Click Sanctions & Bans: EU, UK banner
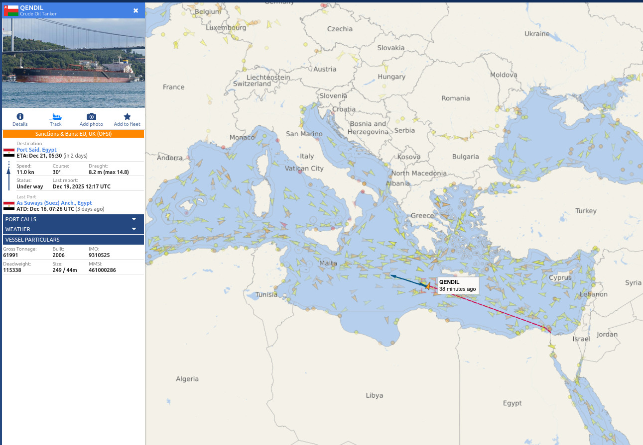Viewport: 643px width, 445px height. (x=73, y=134)
